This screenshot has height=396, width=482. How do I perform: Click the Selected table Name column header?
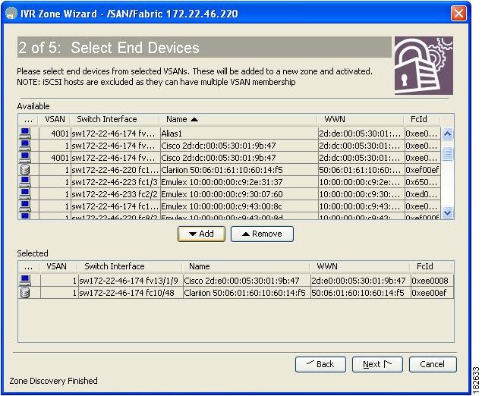point(246,266)
